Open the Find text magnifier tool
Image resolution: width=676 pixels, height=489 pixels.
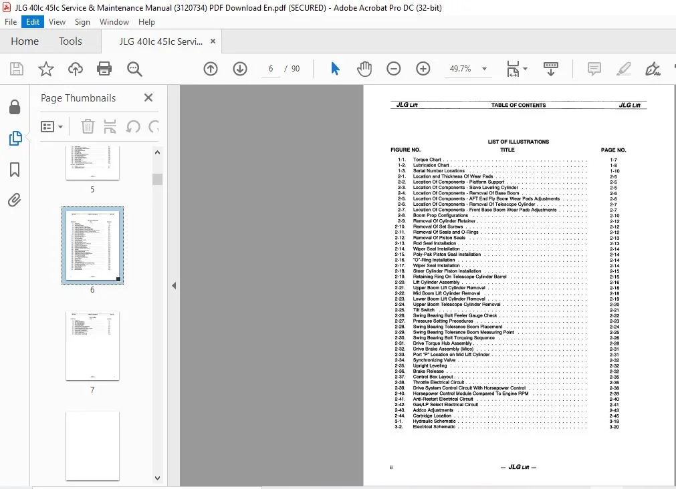(134, 69)
